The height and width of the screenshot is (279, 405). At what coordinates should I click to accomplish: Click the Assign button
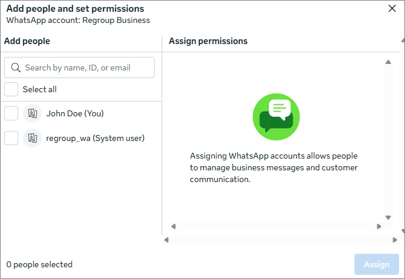(x=377, y=264)
